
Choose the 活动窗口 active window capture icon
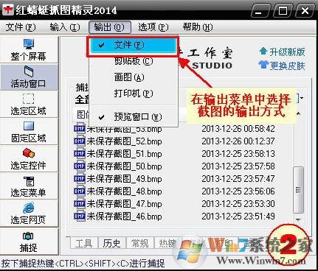tap(29, 71)
